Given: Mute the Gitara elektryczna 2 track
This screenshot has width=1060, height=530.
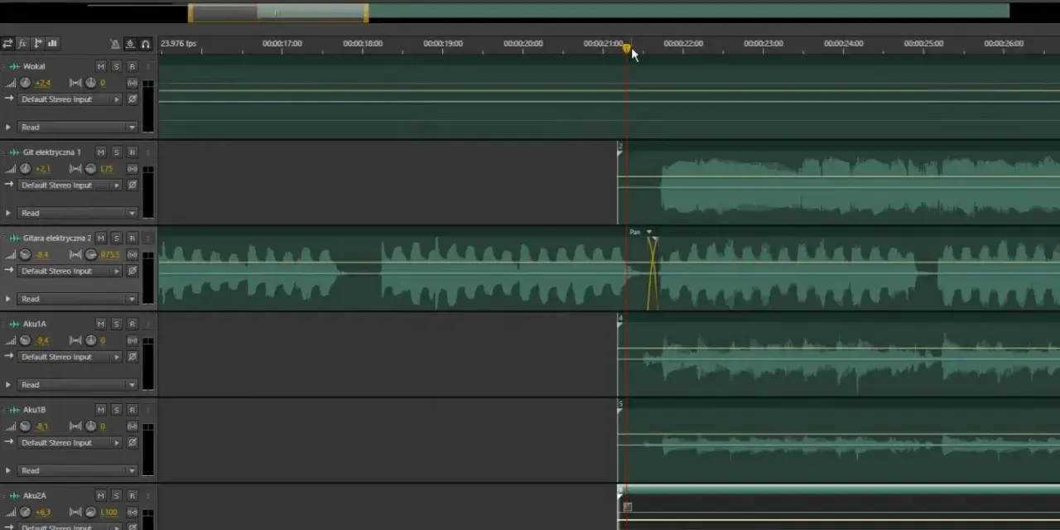Looking at the screenshot, I should [101, 238].
